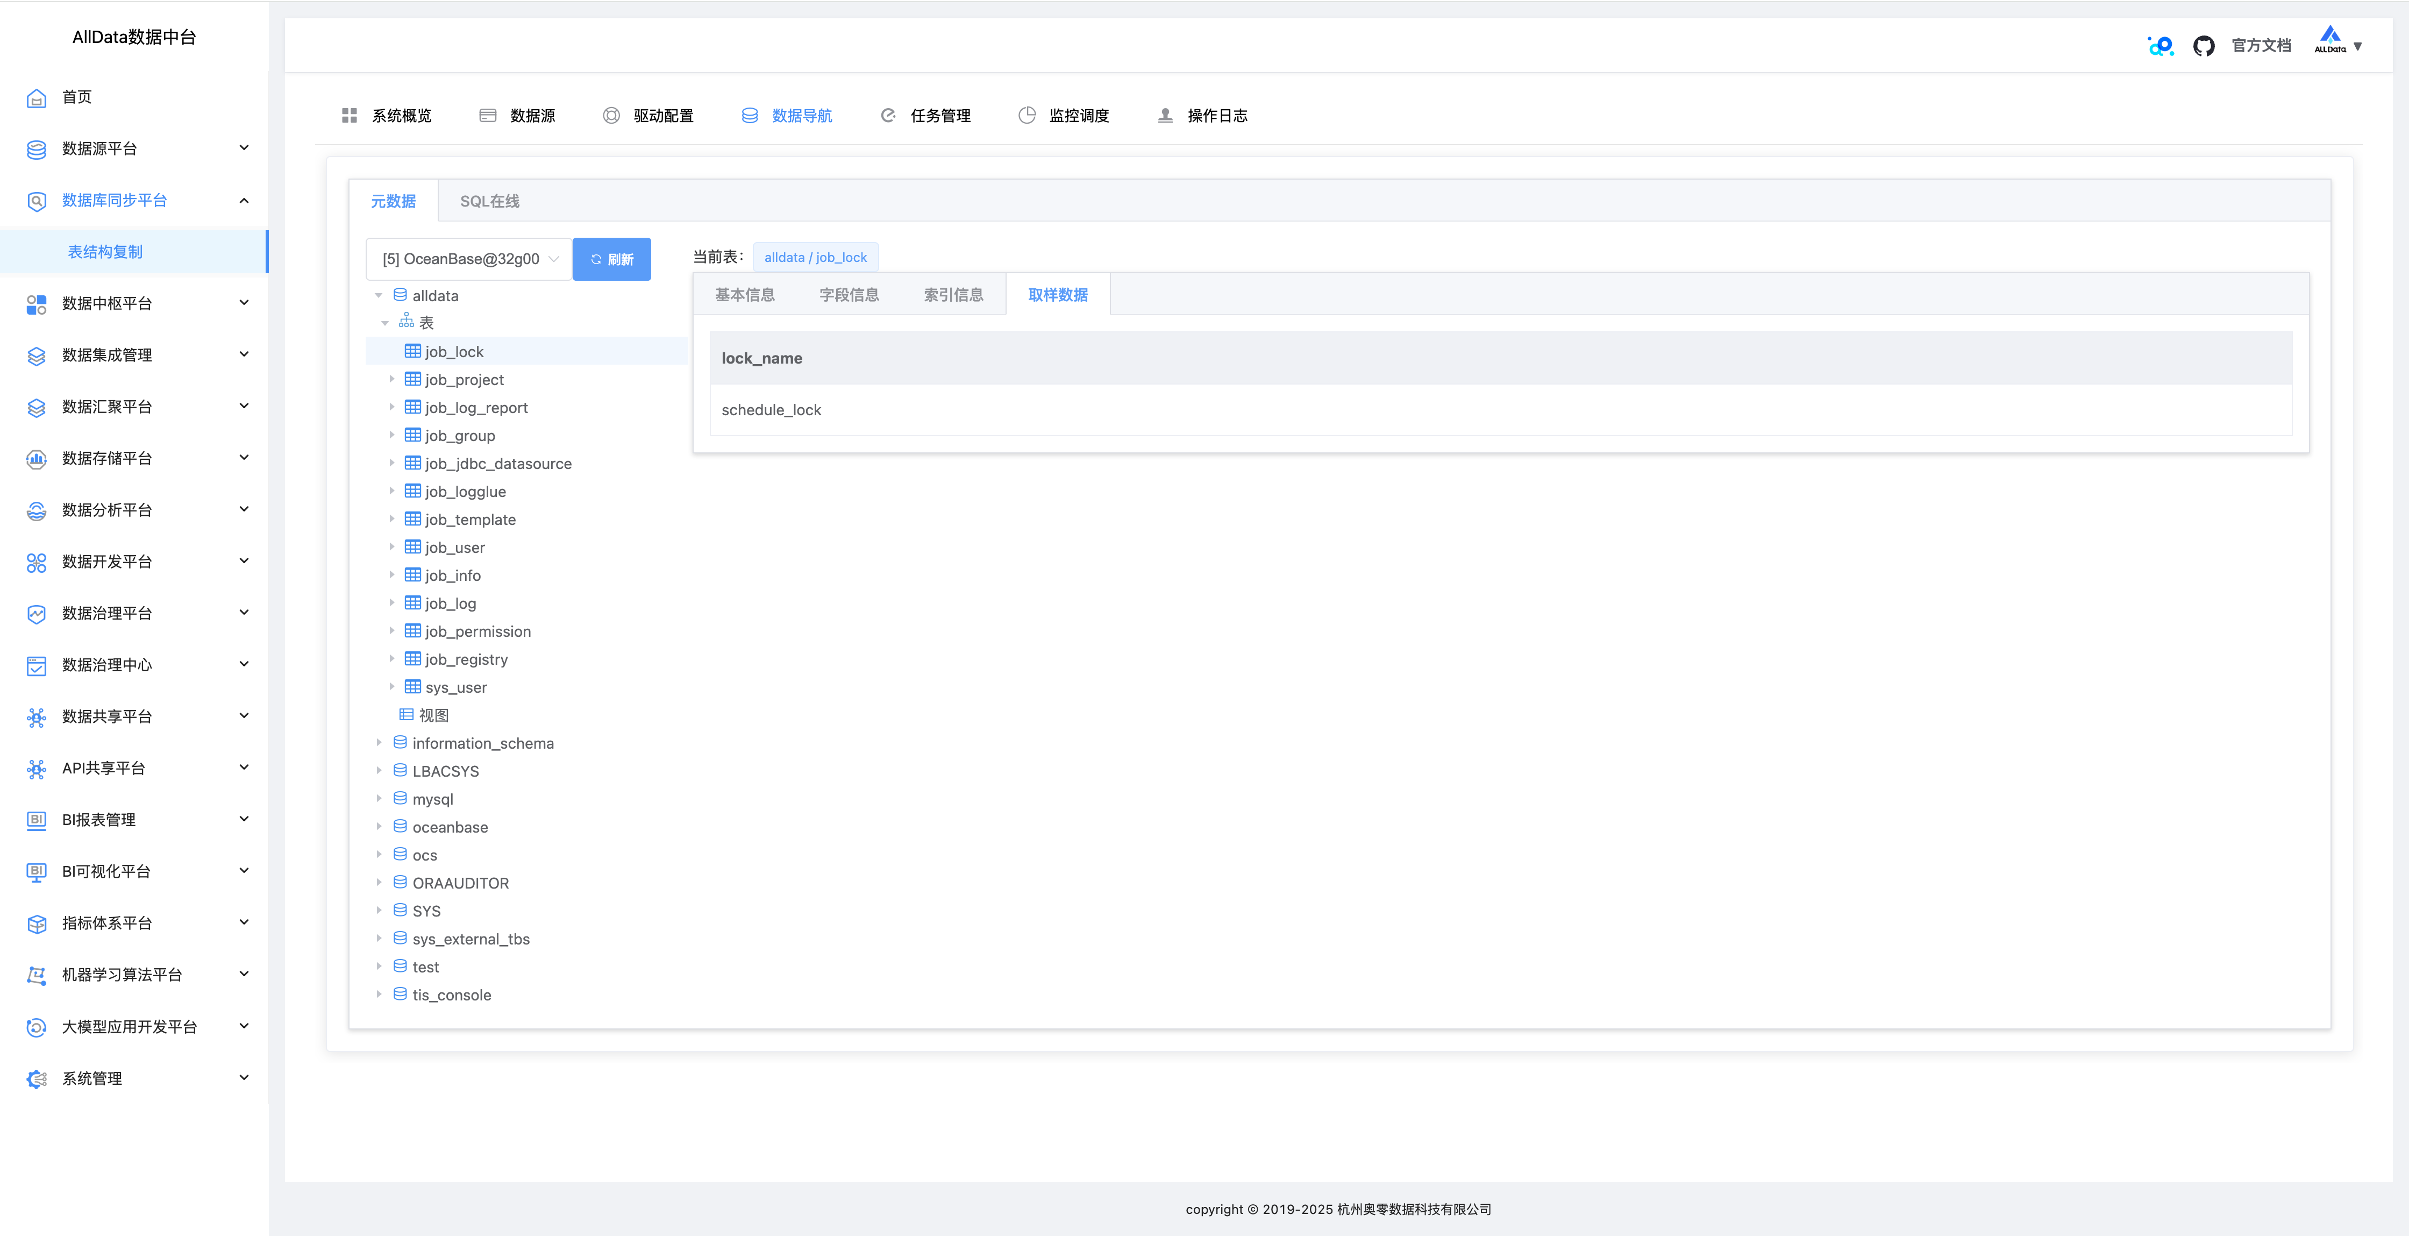The width and height of the screenshot is (2409, 1236).
Task: Click the 机器学习算法平台 icon
Action: tap(37, 975)
